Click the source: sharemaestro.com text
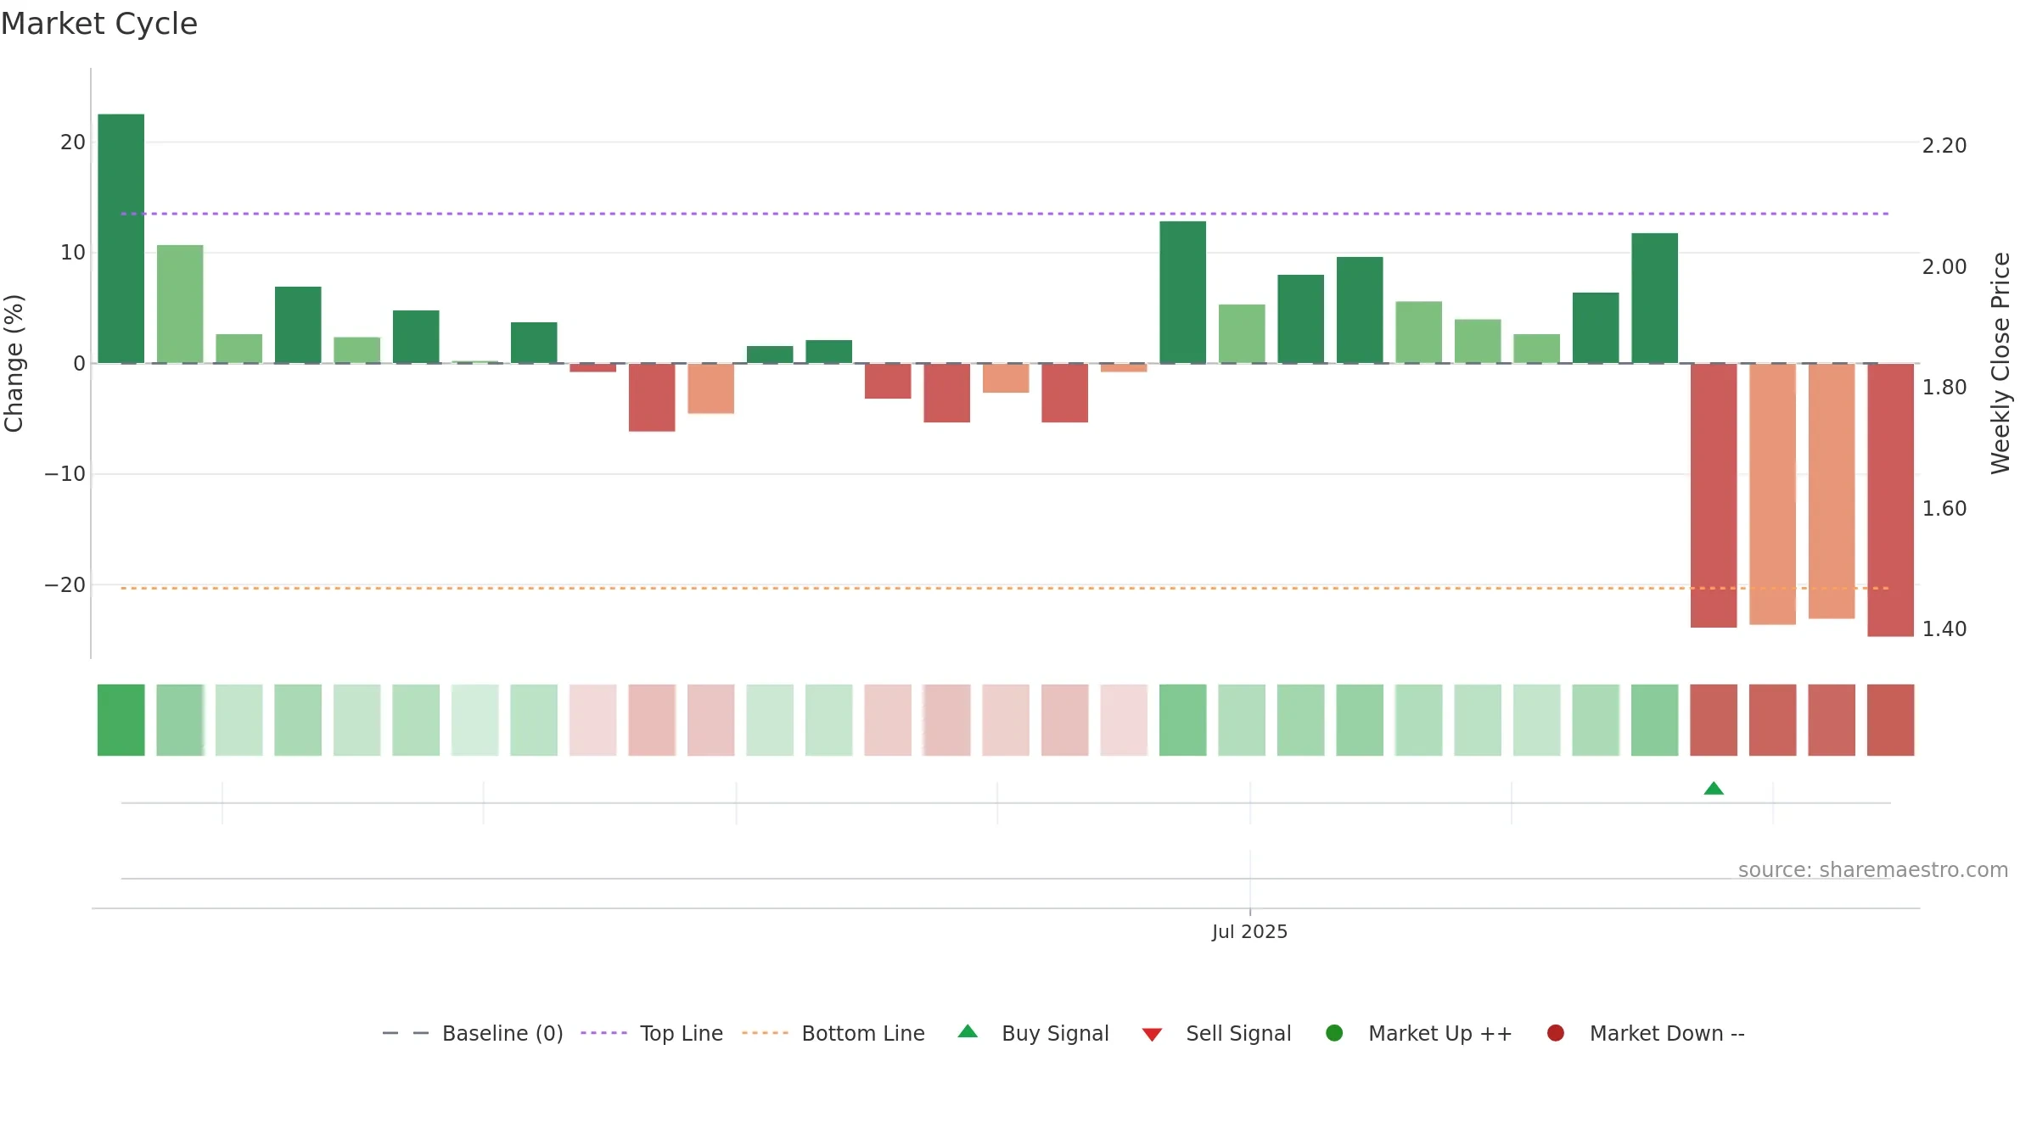The width and height of the screenshot is (2037, 1145). [x=1872, y=870]
